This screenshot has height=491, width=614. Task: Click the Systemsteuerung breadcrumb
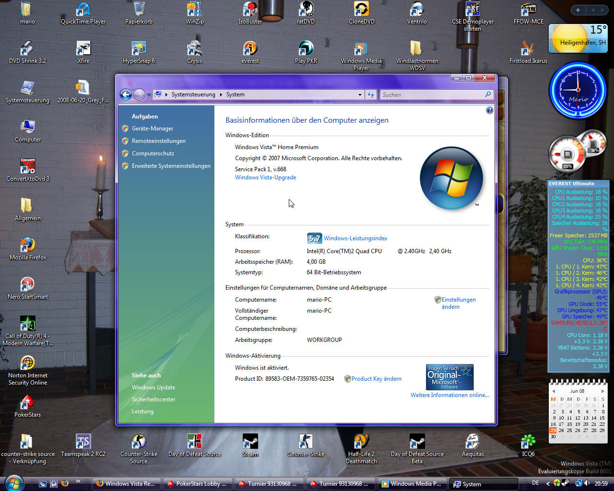(x=193, y=94)
